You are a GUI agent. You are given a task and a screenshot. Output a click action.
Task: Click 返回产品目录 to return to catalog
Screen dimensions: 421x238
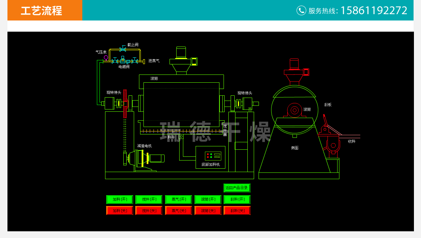tap(237, 188)
